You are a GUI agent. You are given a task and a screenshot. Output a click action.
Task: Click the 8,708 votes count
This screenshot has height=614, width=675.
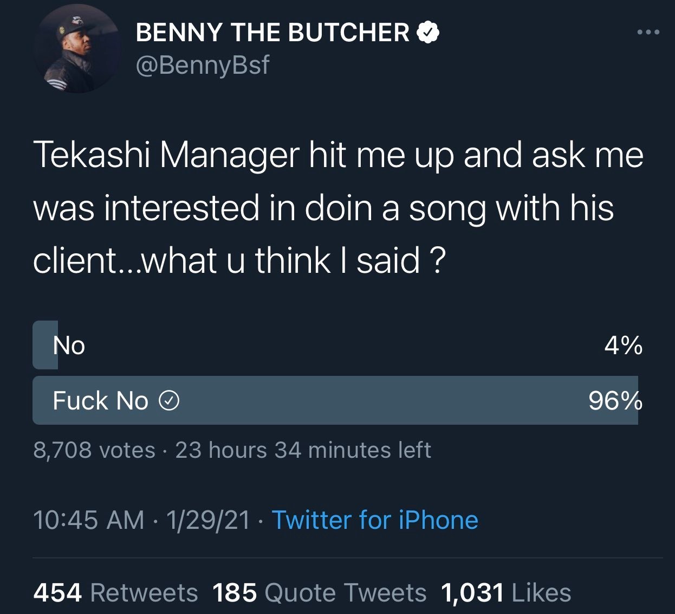click(94, 450)
